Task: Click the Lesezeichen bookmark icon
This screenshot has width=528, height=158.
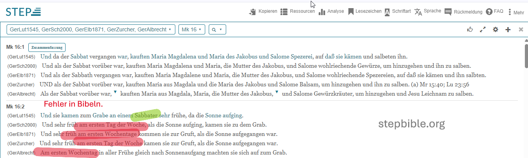Action: [351, 12]
